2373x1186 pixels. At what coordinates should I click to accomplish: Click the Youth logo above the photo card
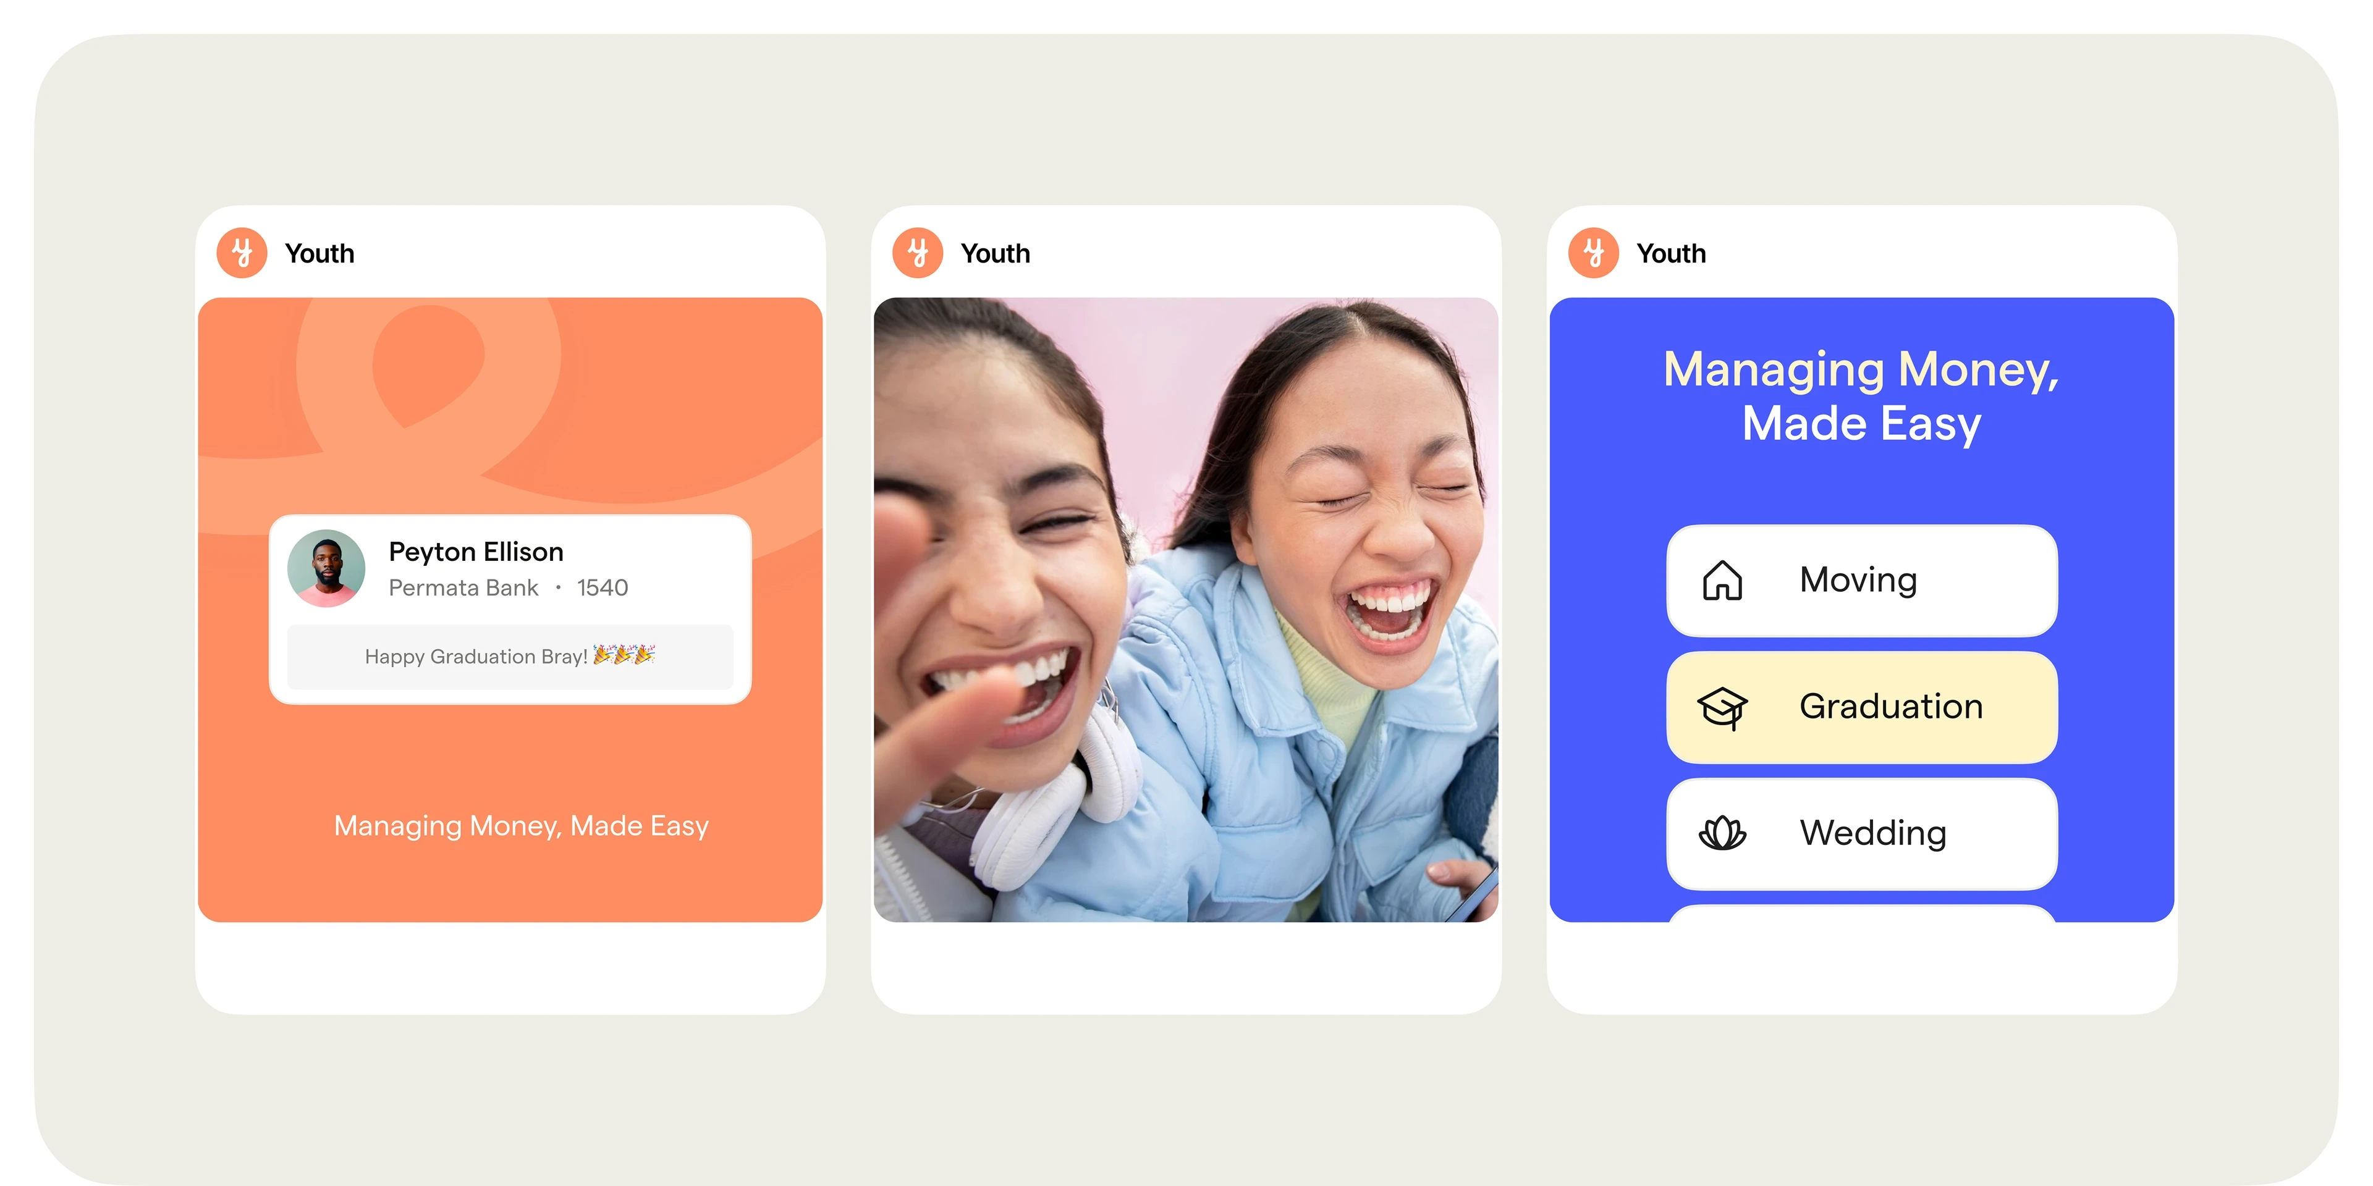[918, 252]
